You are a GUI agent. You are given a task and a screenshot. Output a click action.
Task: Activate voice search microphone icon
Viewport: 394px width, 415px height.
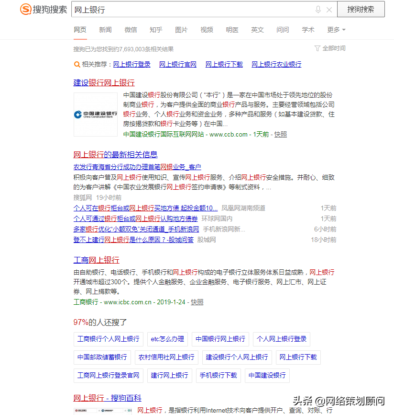tap(318, 10)
